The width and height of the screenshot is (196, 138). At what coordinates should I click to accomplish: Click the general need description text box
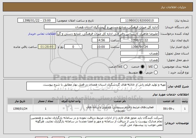96,86
